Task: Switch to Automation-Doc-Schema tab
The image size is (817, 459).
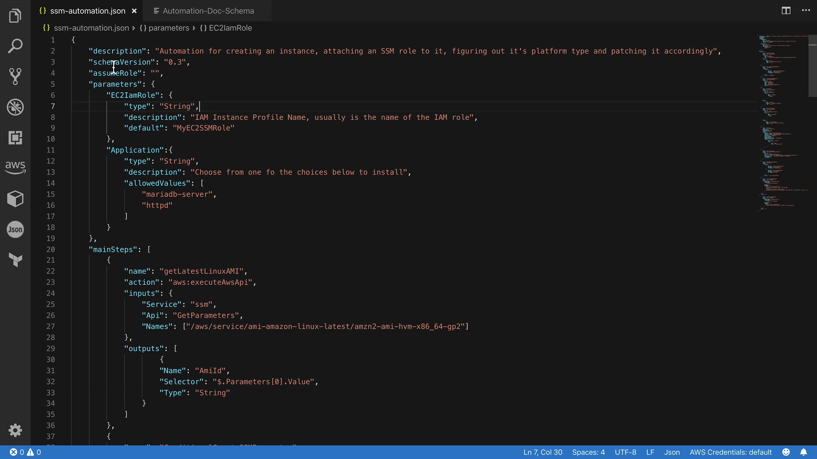Action: click(208, 11)
